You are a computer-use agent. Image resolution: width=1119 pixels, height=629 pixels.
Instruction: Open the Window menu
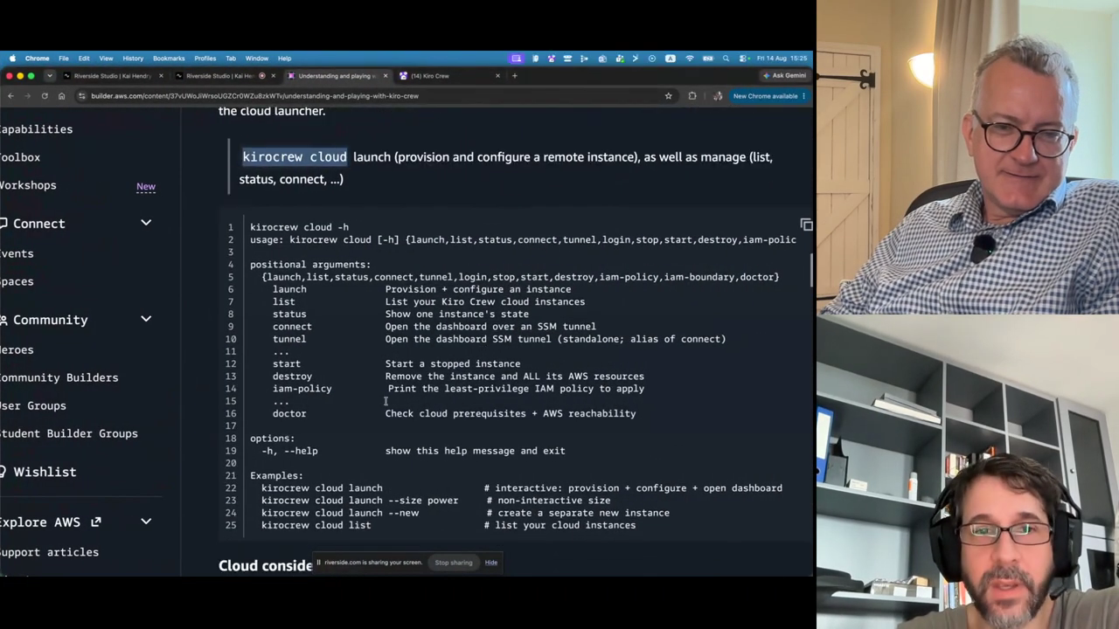coord(257,59)
